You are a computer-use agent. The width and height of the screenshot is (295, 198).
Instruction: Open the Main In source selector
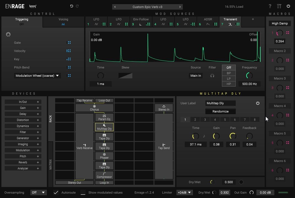(x=196, y=76)
